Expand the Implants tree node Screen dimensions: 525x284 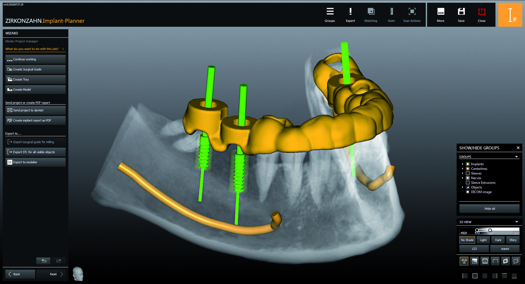tap(462, 164)
